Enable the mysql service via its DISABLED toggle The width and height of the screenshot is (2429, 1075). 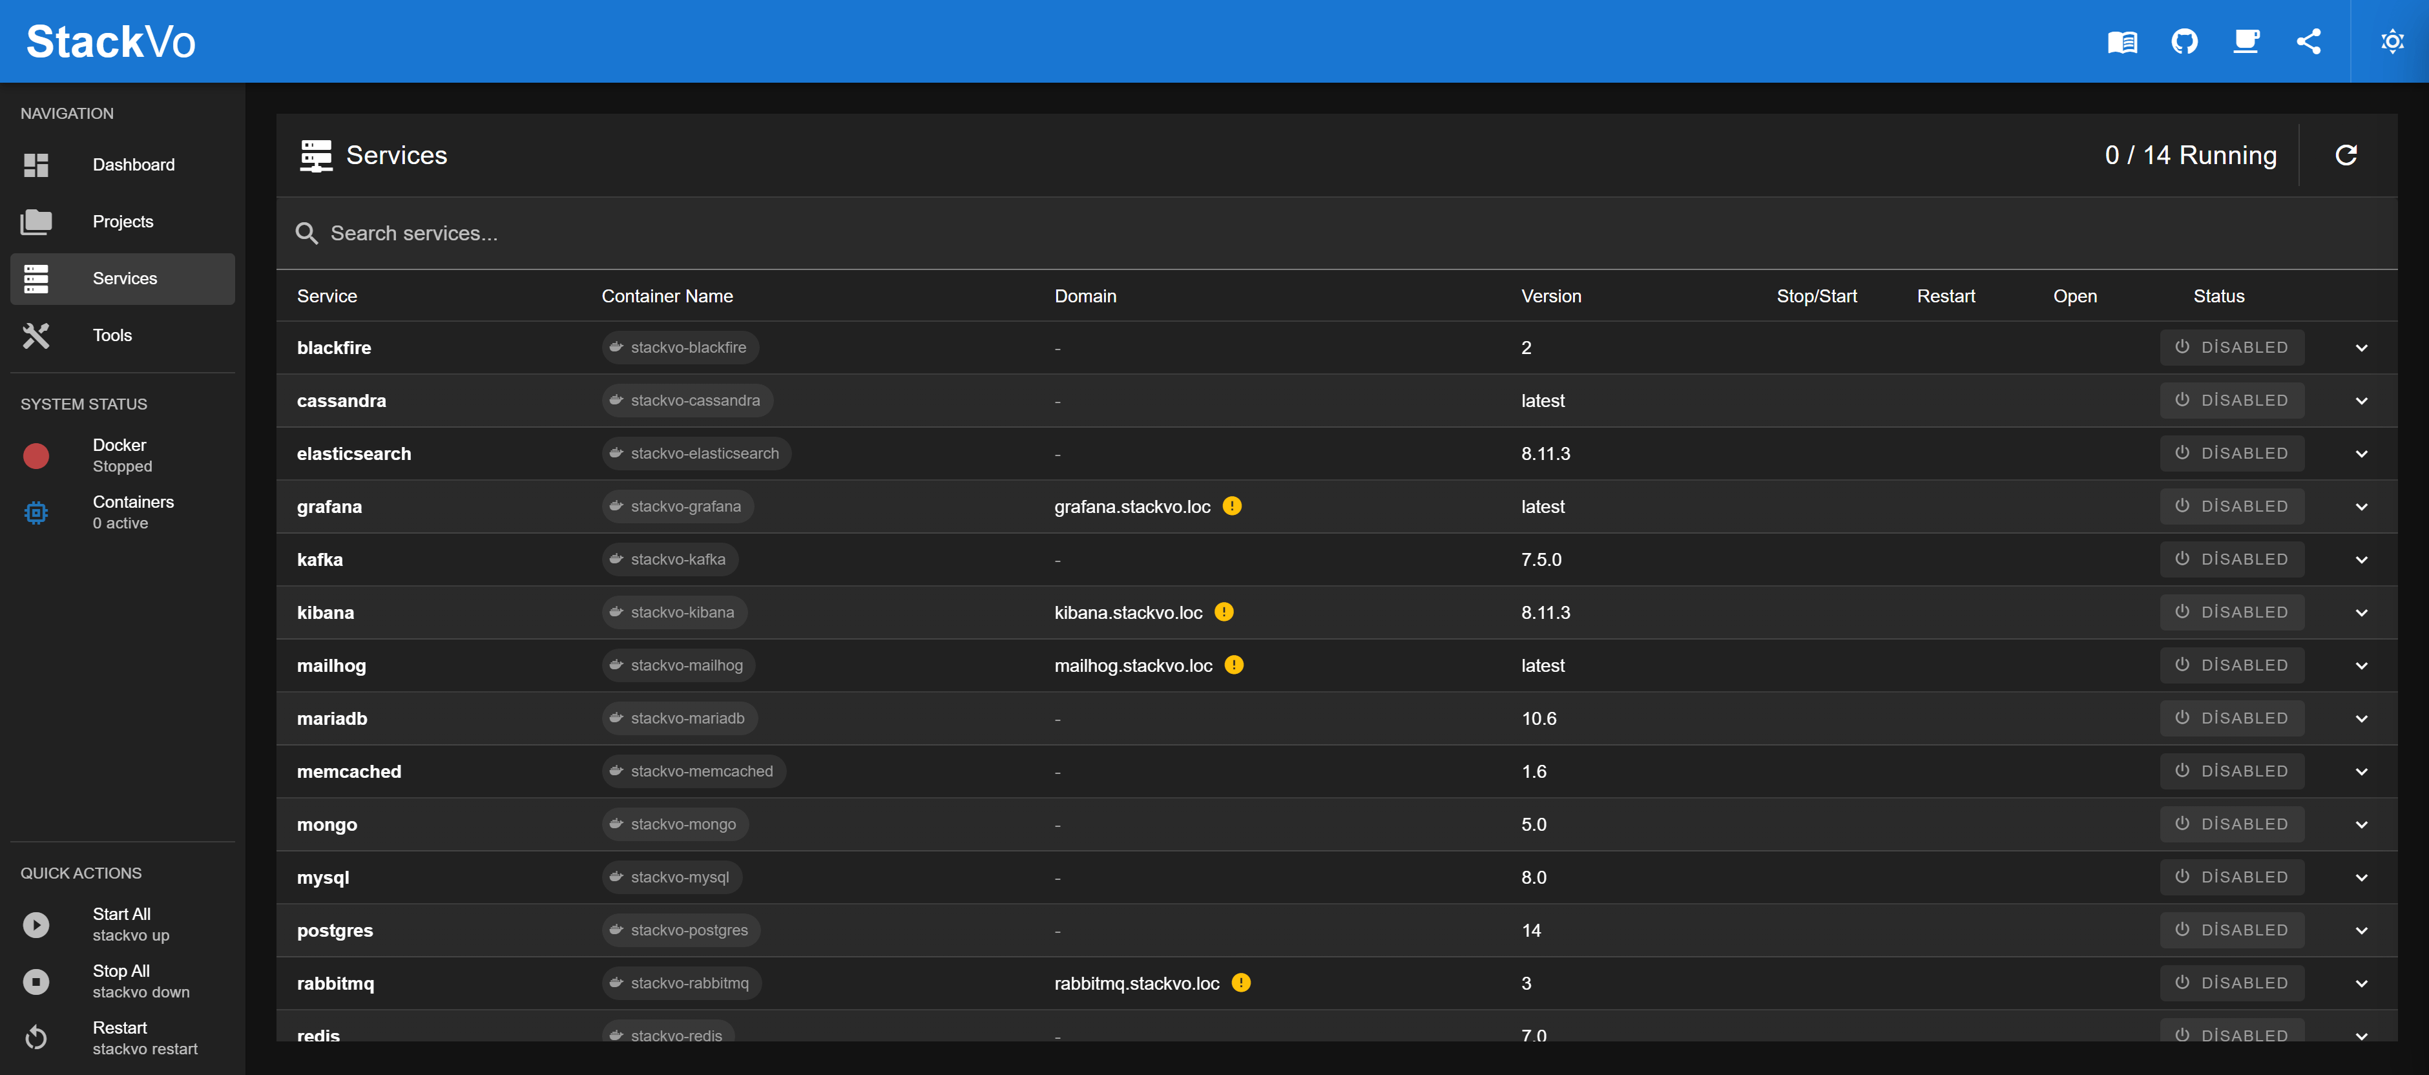pos(2231,877)
